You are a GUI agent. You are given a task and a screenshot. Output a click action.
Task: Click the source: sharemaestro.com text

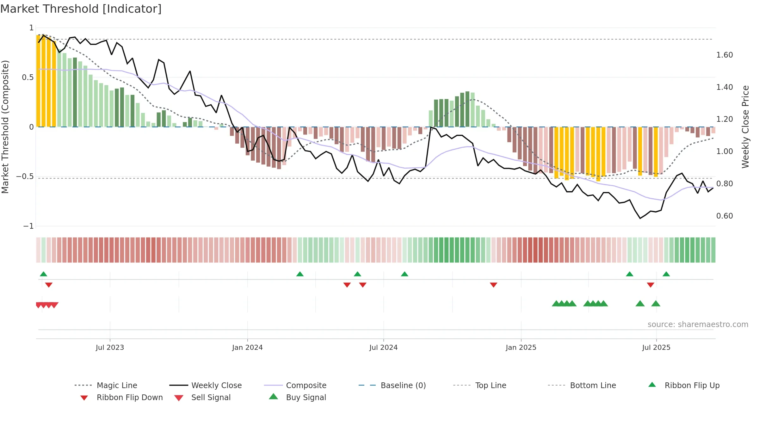pos(698,325)
